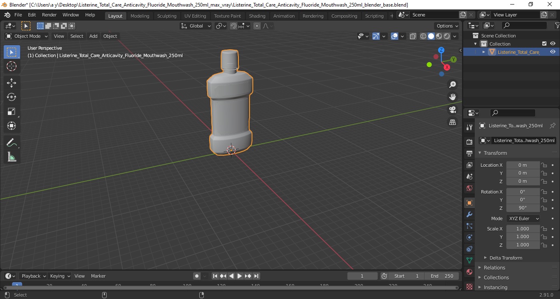The width and height of the screenshot is (560, 299).
Task: Select the Annotate tool
Action: (12, 143)
